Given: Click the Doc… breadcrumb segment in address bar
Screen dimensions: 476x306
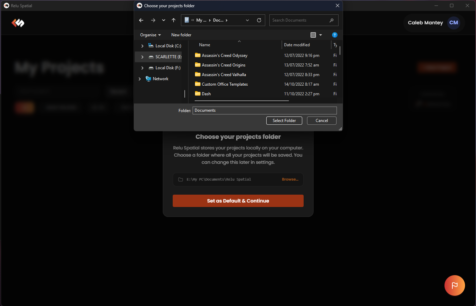Looking at the screenshot, I should click(218, 20).
